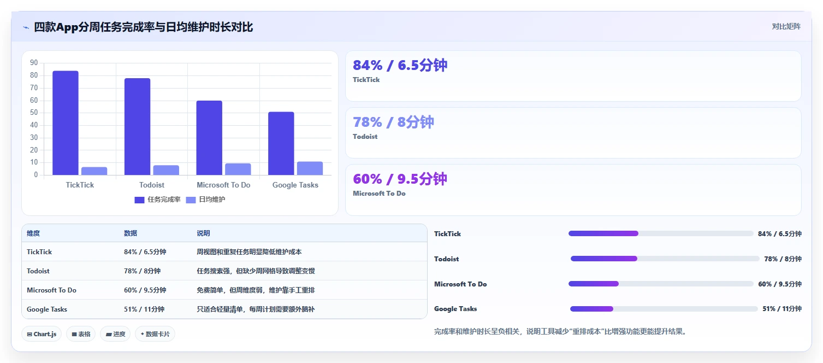Click table cell 60% / 9.5分钟
Image resolution: width=823 pixels, height=363 pixels.
145,290
